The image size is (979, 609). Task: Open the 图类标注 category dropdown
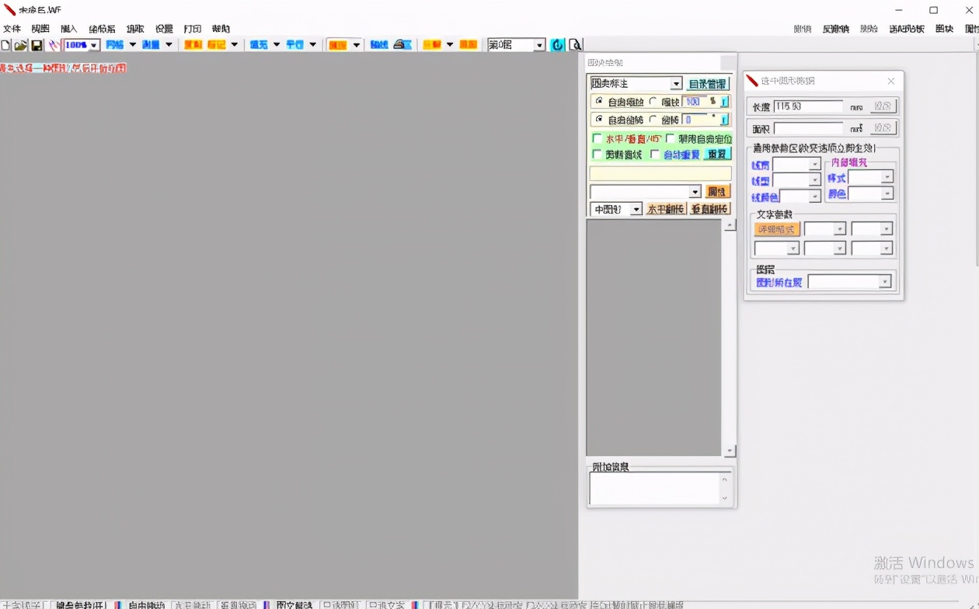(676, 84)
